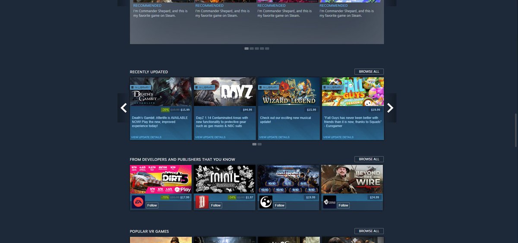Click the -34% discount tag on Minit
This screenshot has width=518, height=243.
[232, 197]
